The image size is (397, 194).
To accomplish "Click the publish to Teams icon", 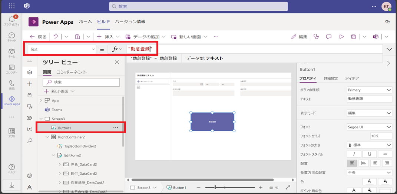I will coord(375,37).
